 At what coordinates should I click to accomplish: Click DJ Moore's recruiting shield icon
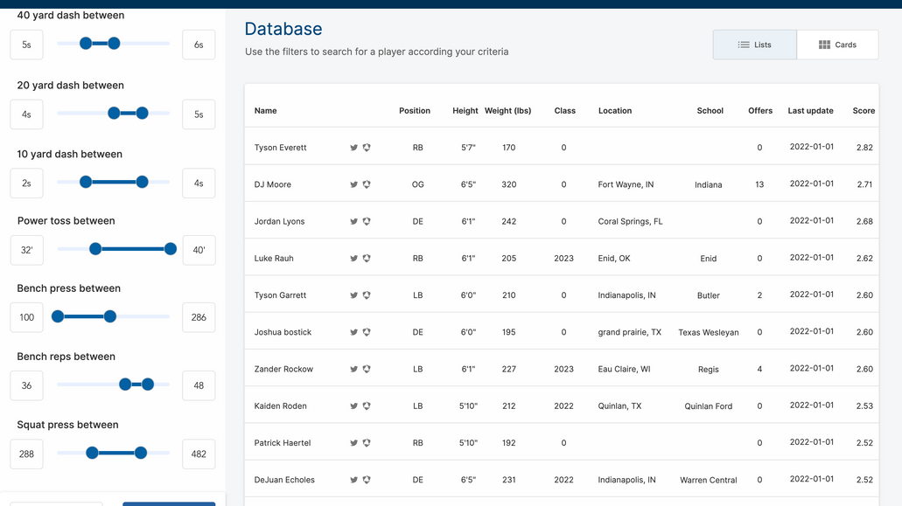click(367, 184)
